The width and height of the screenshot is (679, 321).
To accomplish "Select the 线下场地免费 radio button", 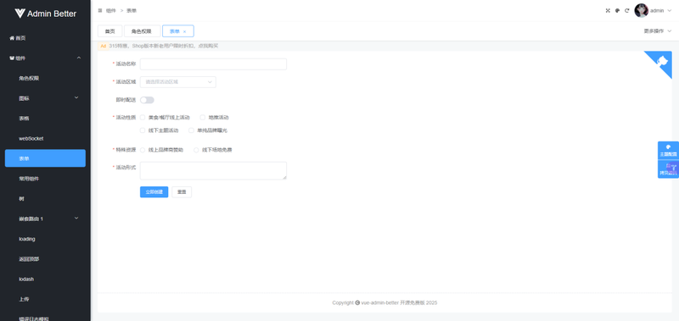I will pyautogui.click(x=196, y=150).
